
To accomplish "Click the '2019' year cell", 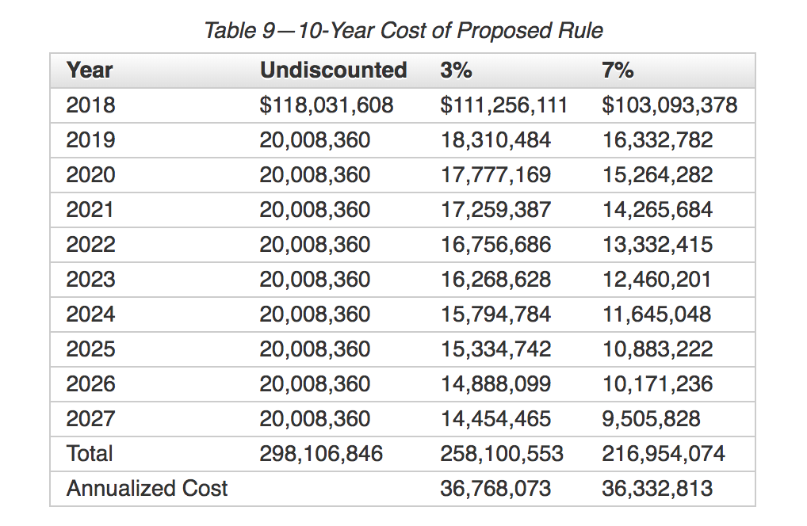I will tap(90, 140).
